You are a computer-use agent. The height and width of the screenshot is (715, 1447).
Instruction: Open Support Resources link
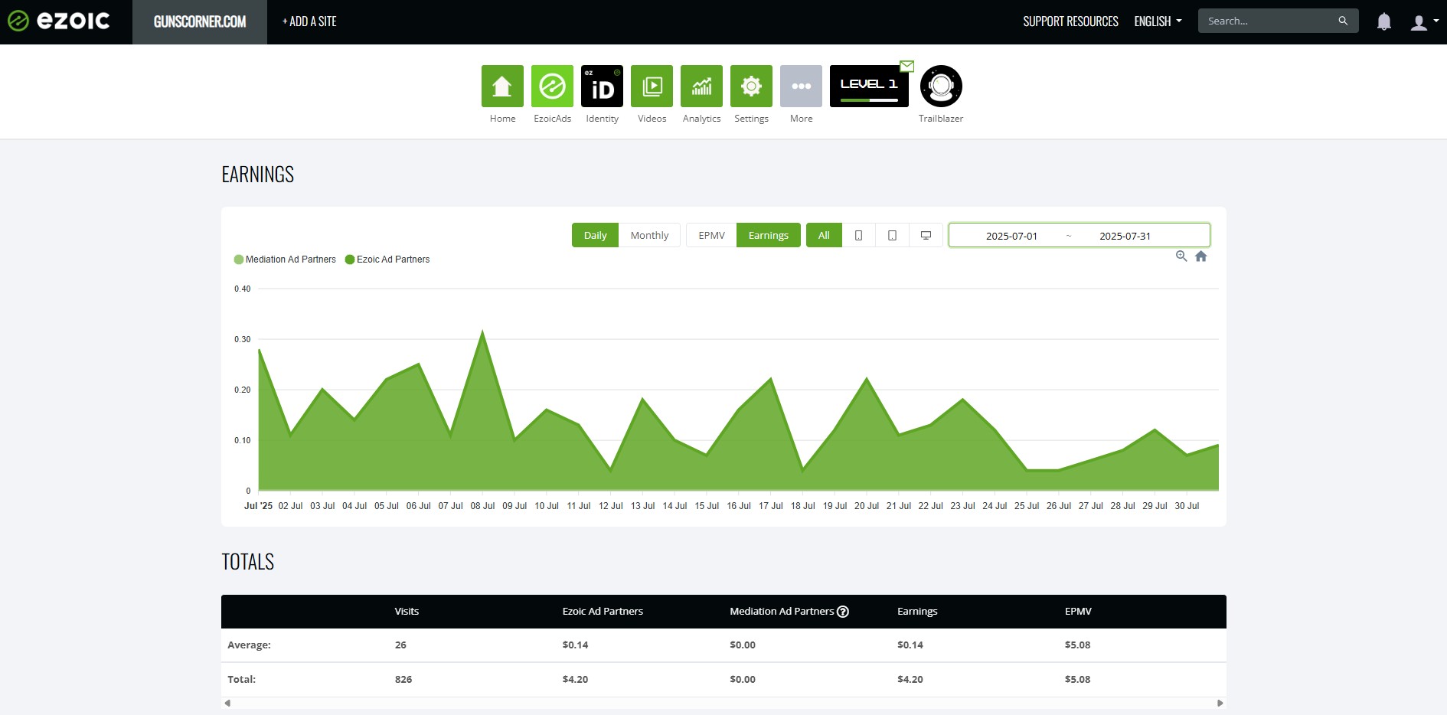[1070, 21]
